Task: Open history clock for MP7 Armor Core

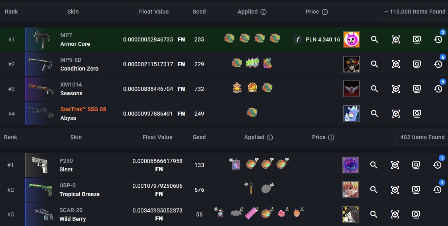Action: tap(438, 39)
